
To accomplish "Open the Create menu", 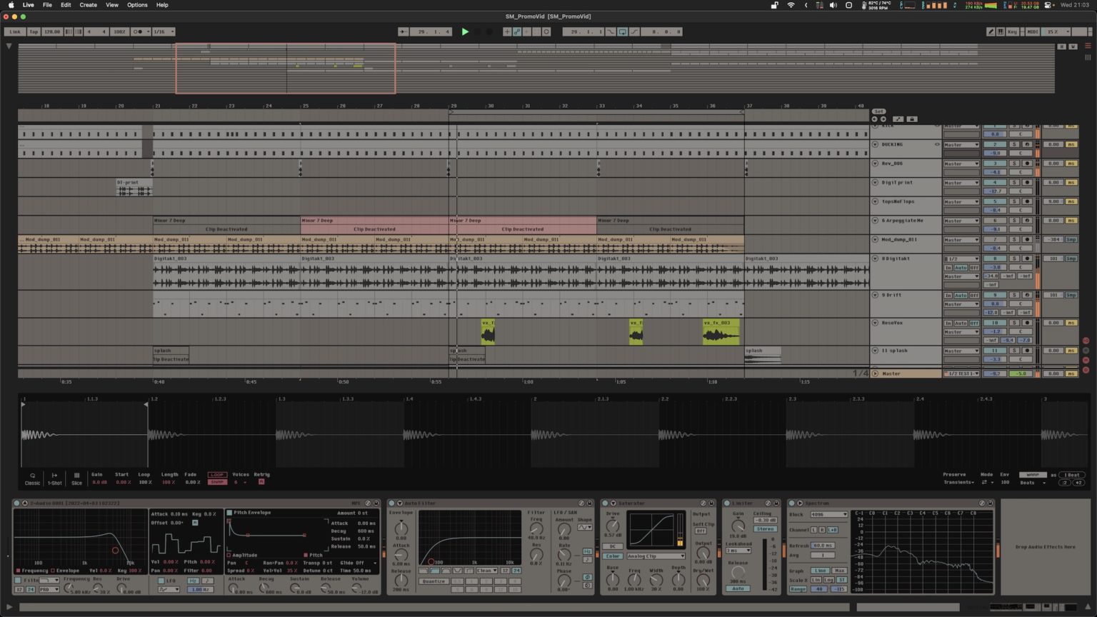I will (87, 5).
